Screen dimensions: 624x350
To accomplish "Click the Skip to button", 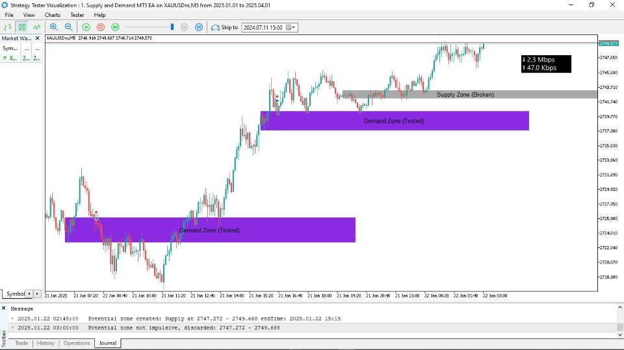I will (x=224, y=27).
